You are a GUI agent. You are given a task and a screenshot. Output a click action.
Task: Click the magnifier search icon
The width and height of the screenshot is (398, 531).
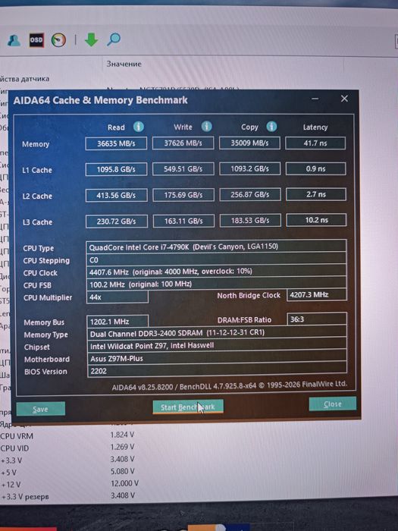(x=114, y=39)
